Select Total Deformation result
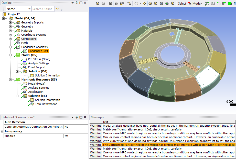This screenshot has height=159, width=236. coord(46,104)
